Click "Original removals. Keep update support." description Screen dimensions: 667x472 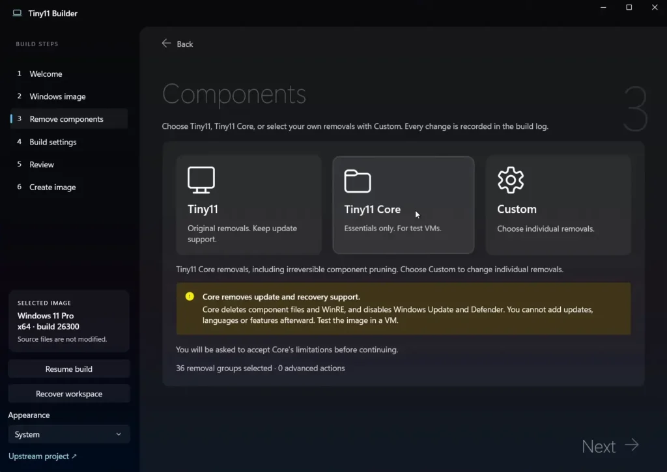click(242, 234)
